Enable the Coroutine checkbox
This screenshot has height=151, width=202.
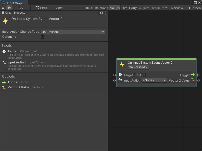42,37
